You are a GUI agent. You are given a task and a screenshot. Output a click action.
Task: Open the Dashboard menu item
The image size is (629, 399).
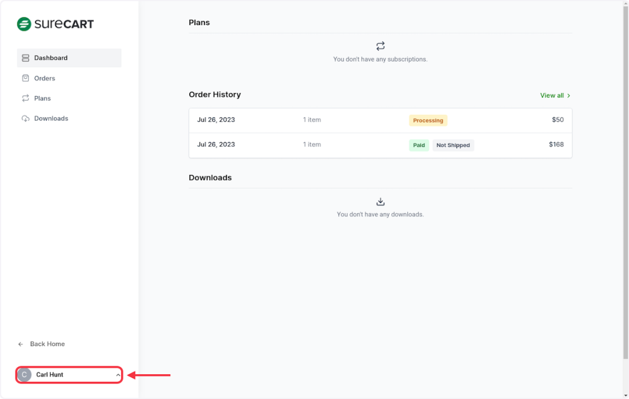[x=51, y=58]
